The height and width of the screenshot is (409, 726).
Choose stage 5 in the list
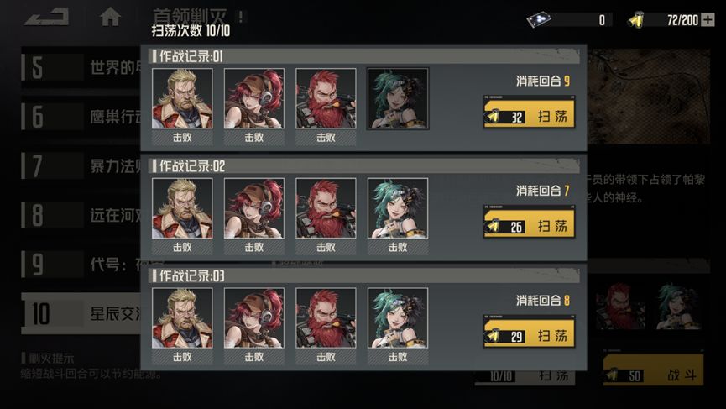81,68
